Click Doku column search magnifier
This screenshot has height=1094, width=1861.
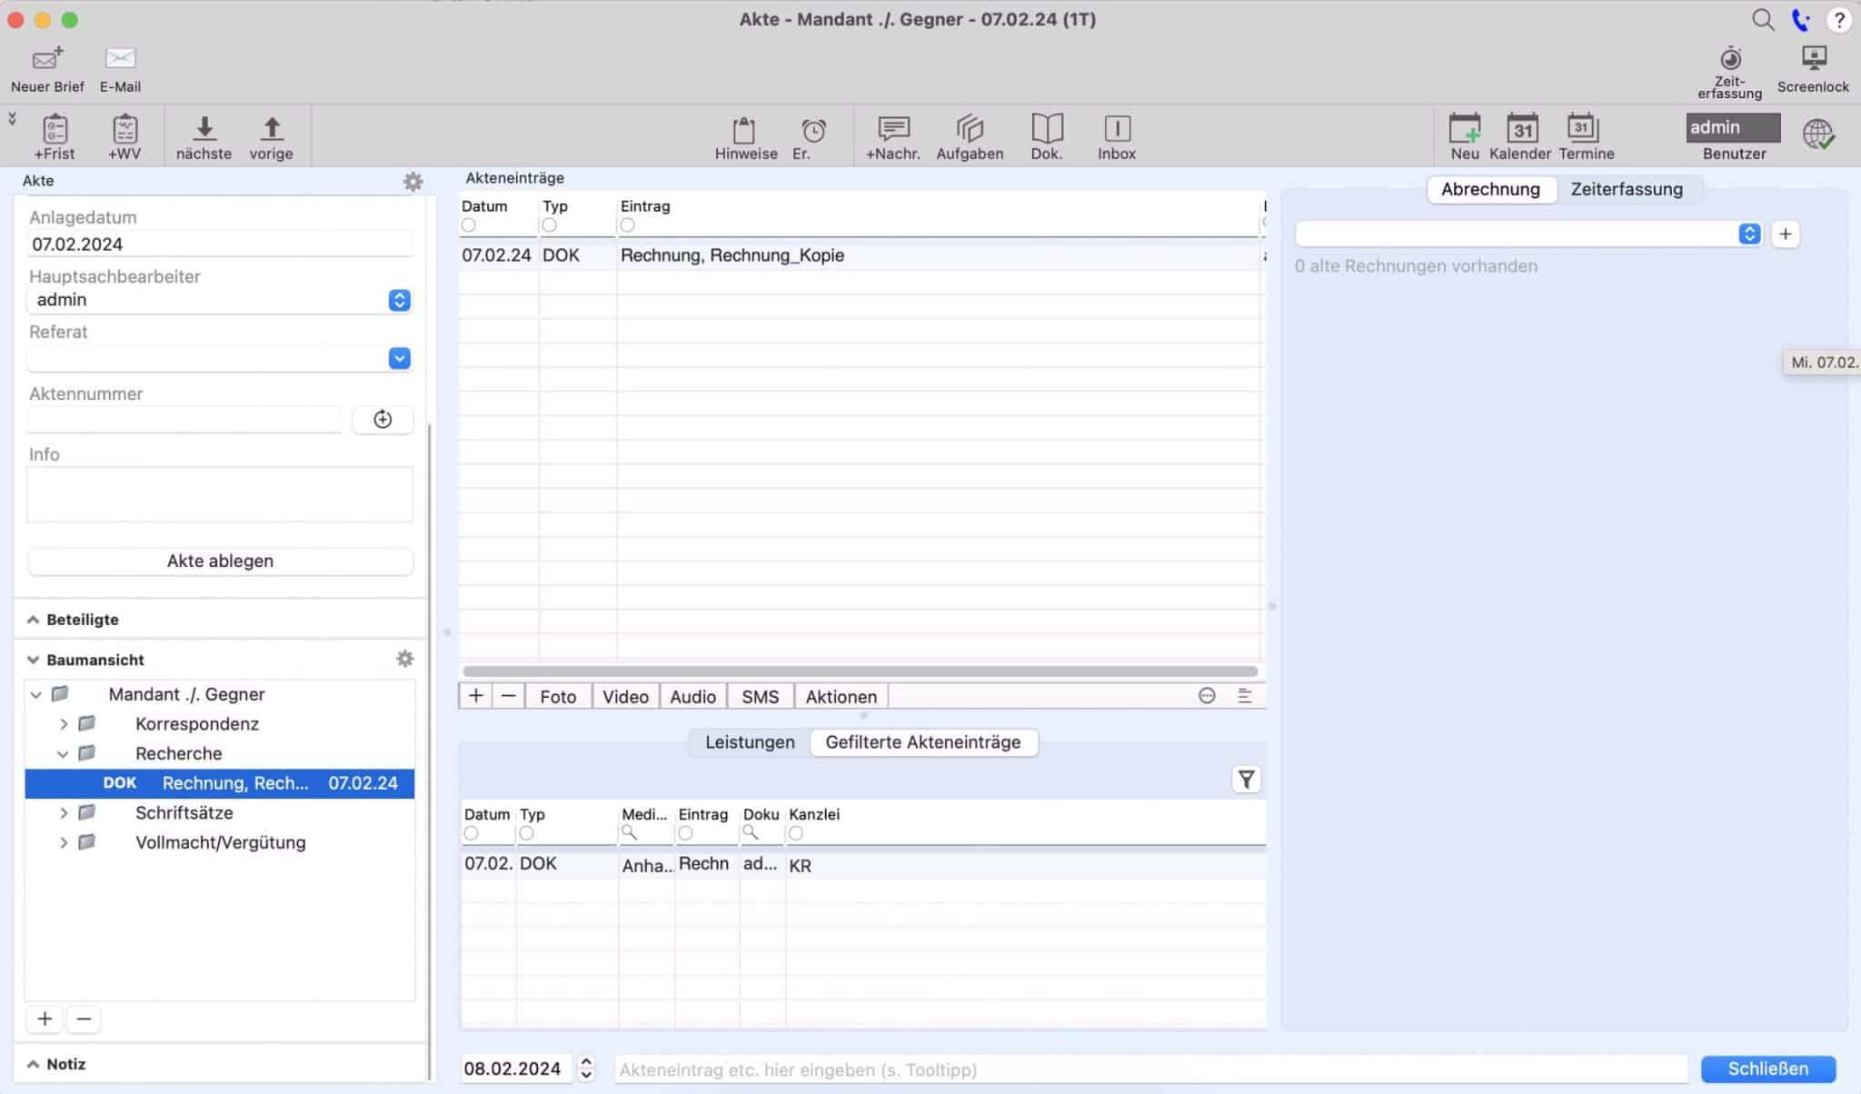(x=751, y=833)
